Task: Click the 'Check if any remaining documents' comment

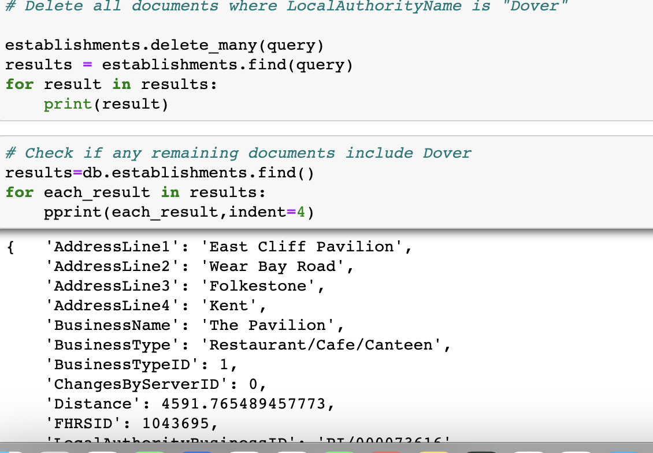Action: click(x=237, y=153)
